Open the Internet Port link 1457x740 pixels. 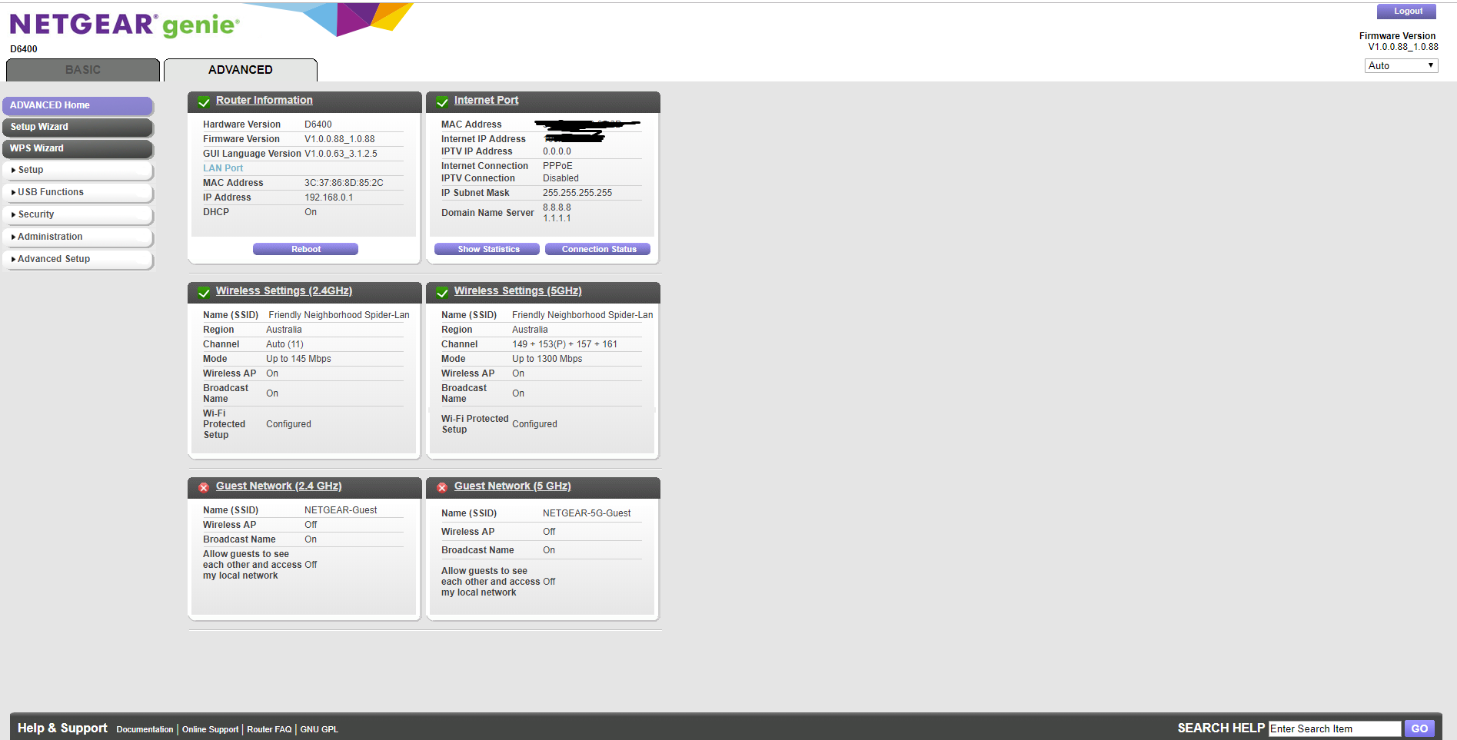click(486, 100)
